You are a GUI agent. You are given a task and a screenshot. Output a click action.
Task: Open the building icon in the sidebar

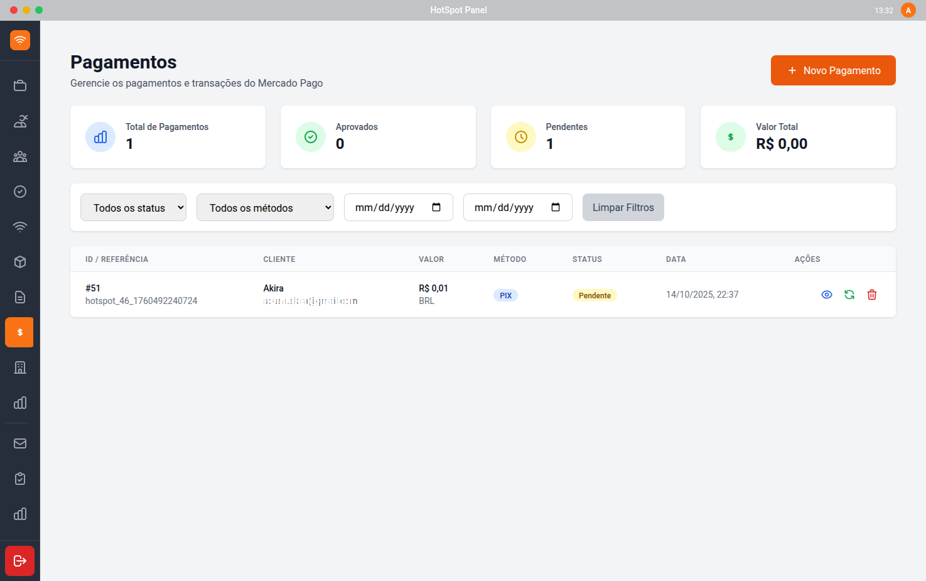point(20,367)
